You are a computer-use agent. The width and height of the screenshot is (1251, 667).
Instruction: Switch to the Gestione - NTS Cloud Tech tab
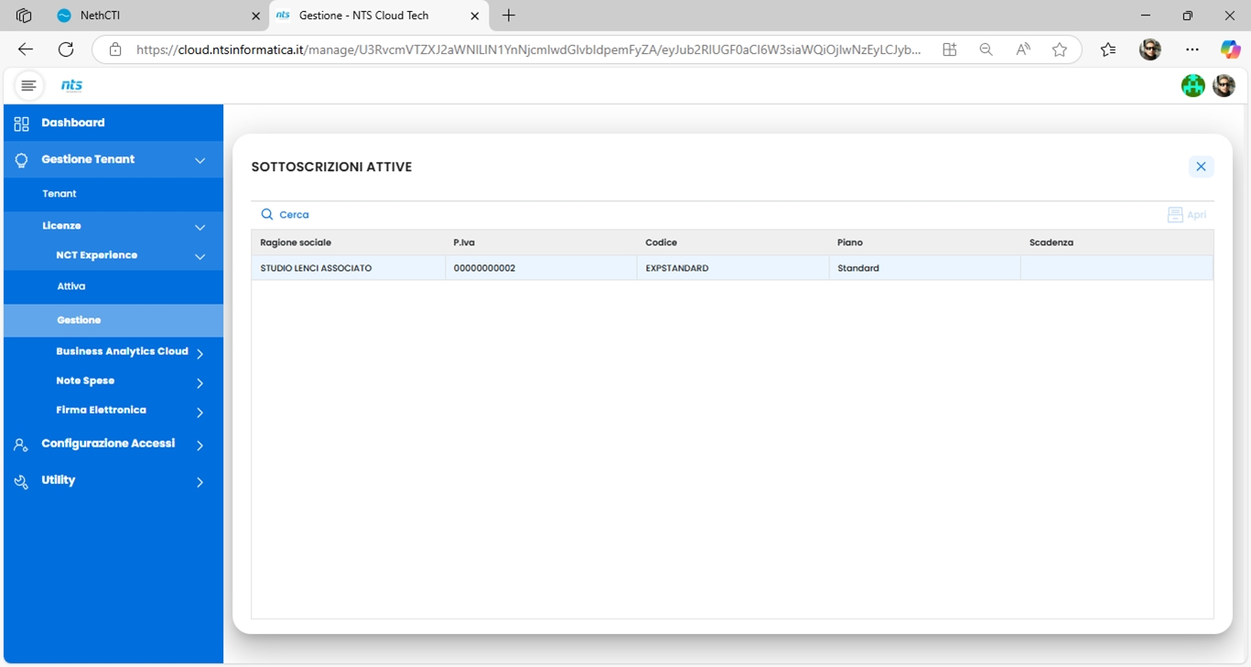click(x=379, y=16)
